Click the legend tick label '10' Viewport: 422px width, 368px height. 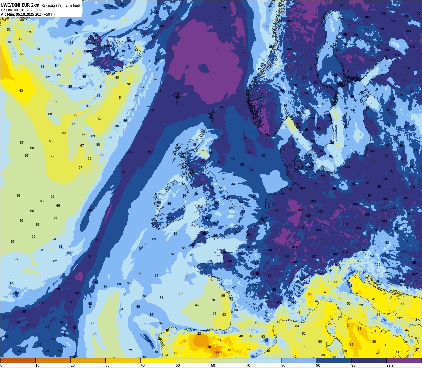coord(37,365)
